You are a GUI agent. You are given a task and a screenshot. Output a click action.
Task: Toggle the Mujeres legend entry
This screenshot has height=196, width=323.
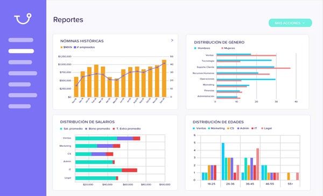pyautogui.click(x=228, y=48)
